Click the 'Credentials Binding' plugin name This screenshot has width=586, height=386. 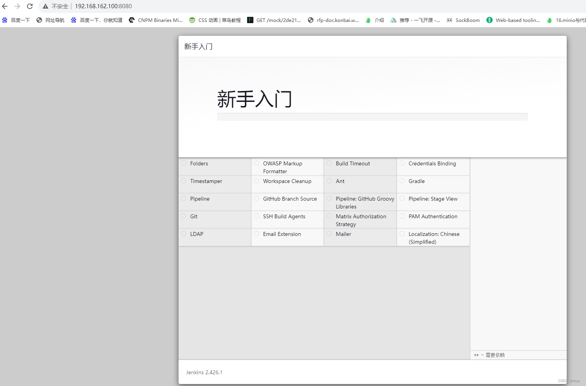click(432, 163)
